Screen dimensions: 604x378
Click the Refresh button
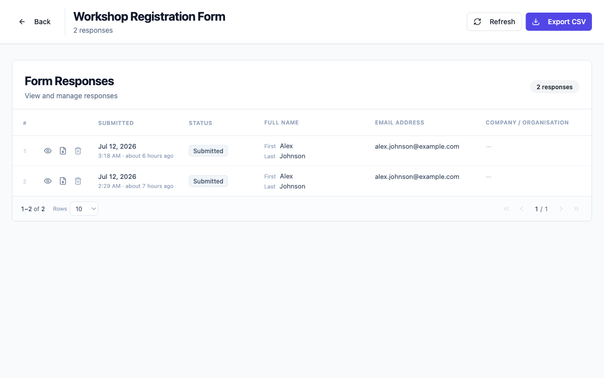494,22
